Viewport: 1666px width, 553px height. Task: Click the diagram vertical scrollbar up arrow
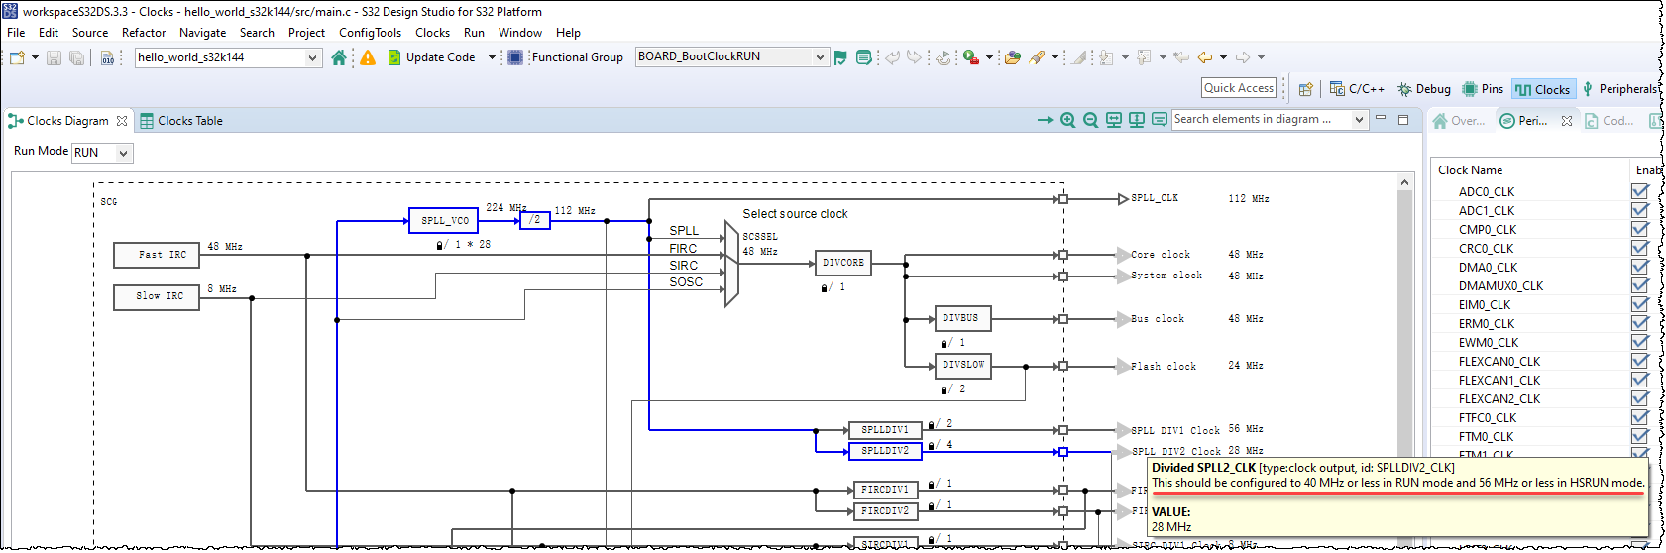click(1404, 182)
